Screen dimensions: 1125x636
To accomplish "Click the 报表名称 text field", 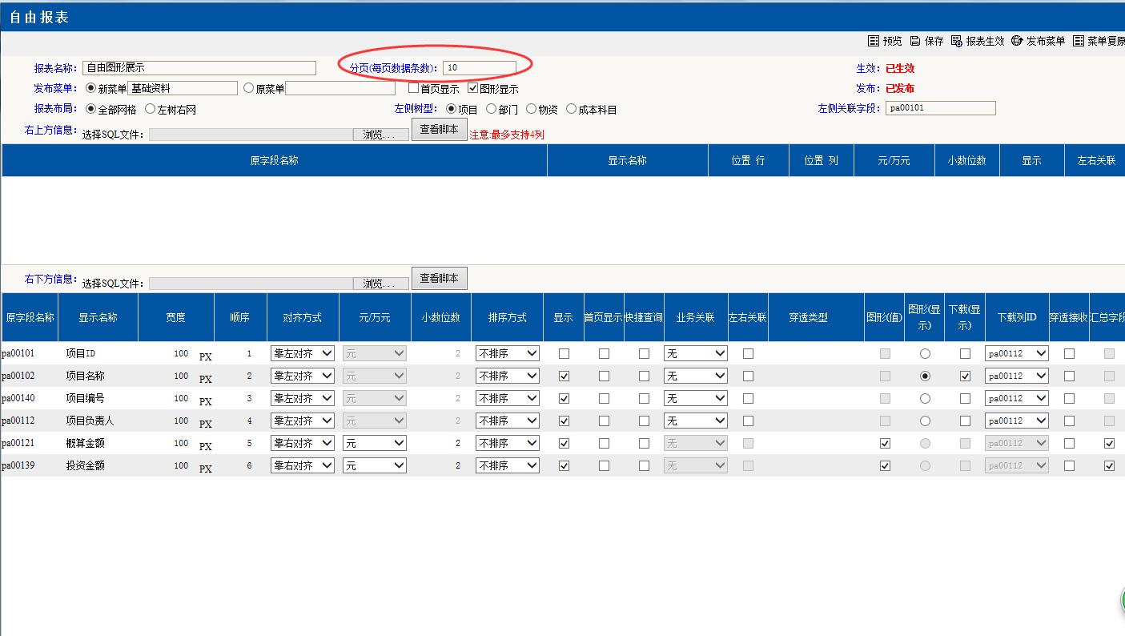I will coord(199,68).
